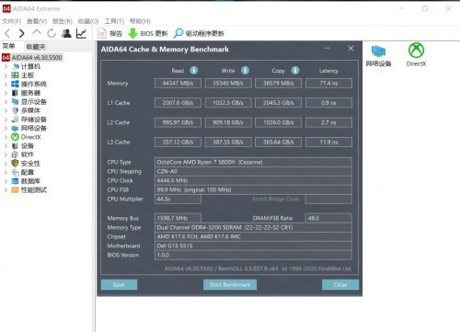460x332 pixels.
Task: Open the 文件(F) menu
Action: click(12, 21)
